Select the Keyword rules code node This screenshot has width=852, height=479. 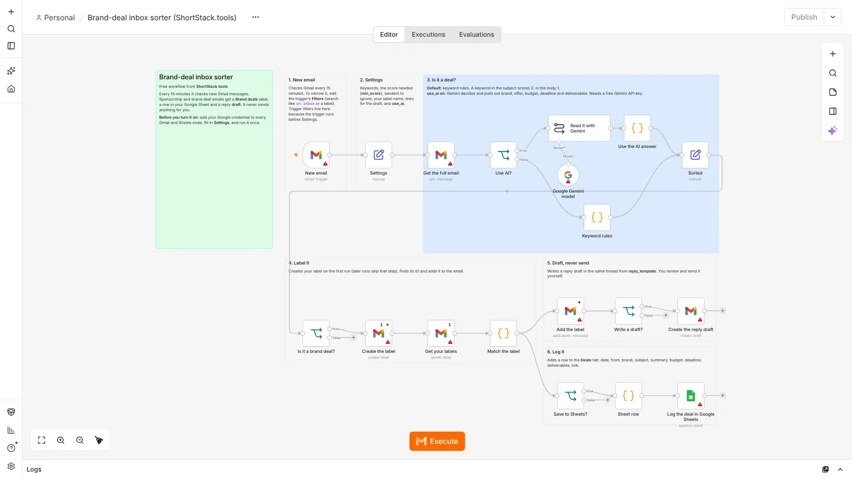pyautogui.click(x=597, y=217)
